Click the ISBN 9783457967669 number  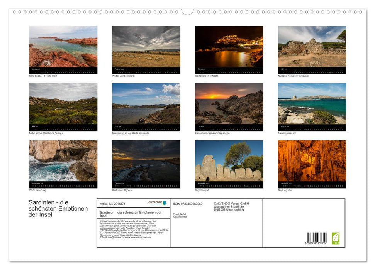[188, 204]
